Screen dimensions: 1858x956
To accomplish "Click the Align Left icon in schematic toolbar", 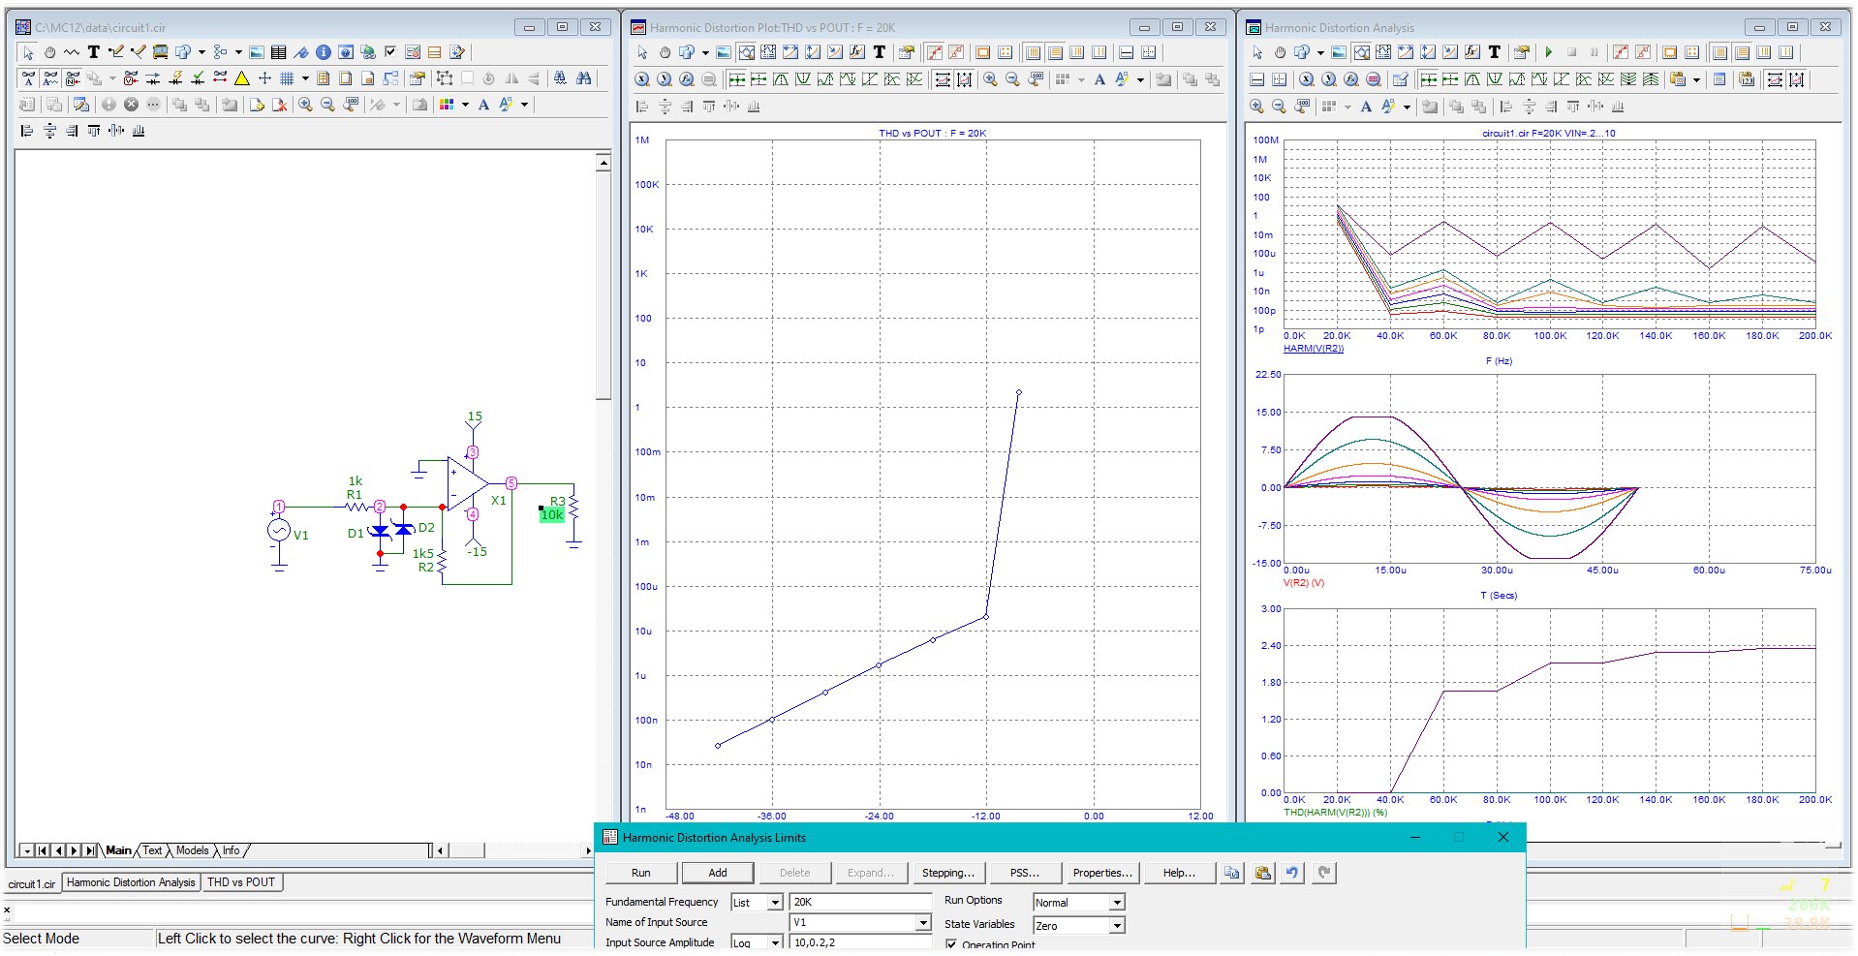I will point(27,131).
